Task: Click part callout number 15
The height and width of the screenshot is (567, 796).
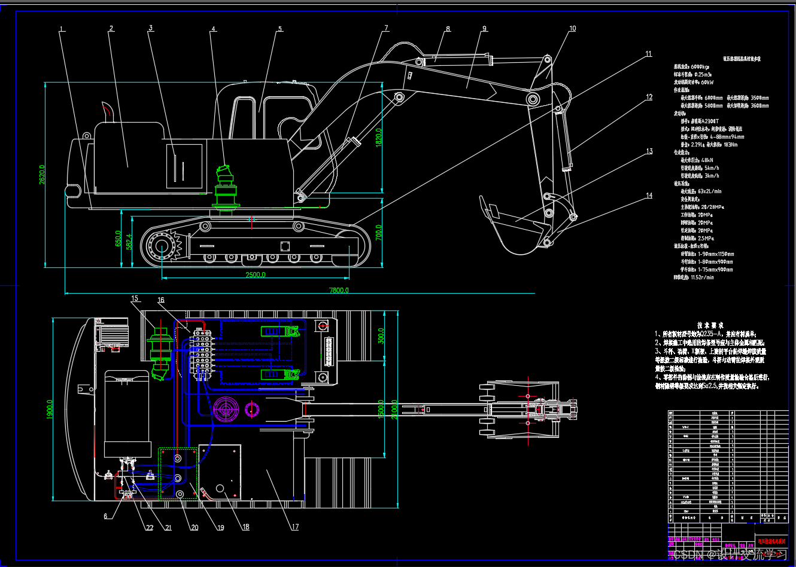Action: click(135, 298)
